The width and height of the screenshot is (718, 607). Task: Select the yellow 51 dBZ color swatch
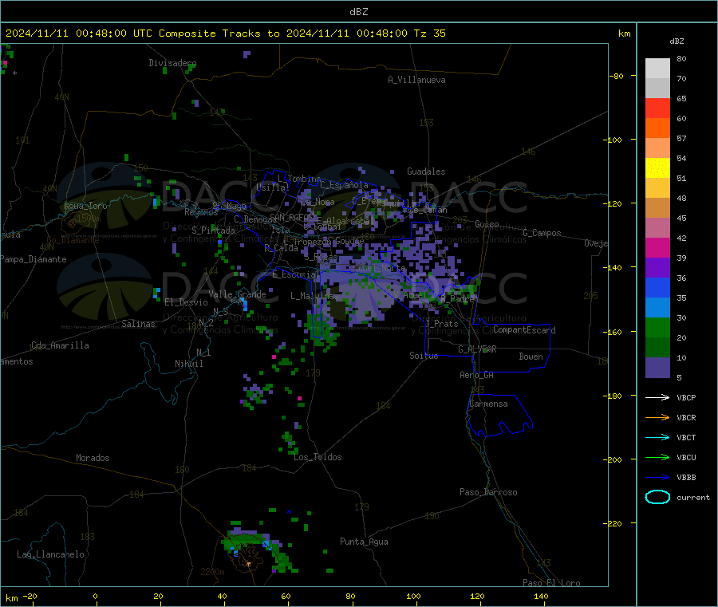(x=657, y=168)
